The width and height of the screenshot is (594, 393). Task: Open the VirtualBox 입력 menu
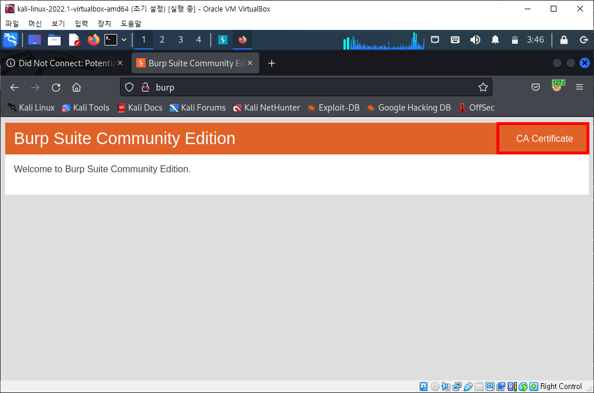tap(81, 24)
